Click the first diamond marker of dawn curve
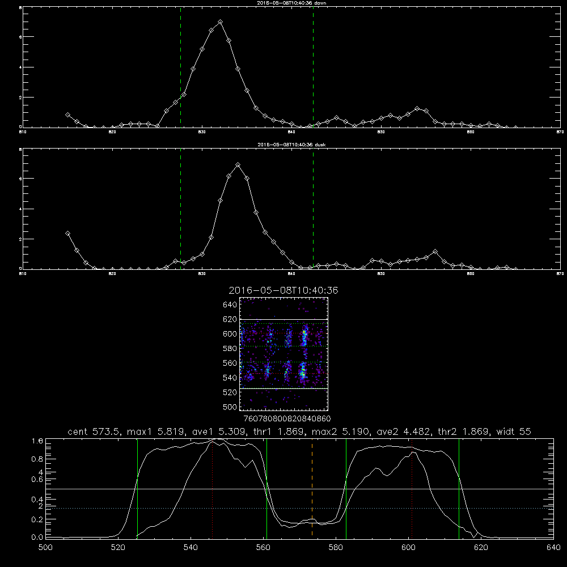 click(x=67, y=115)
